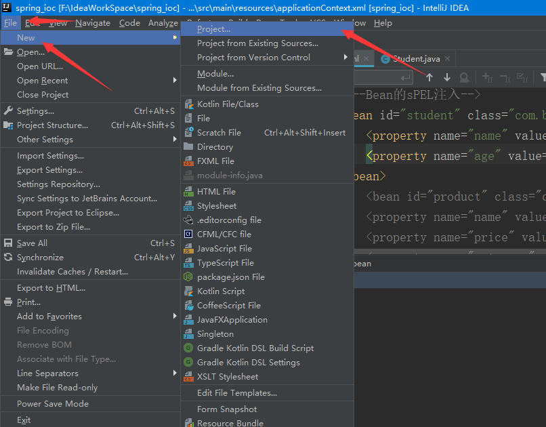
Task: Click the Scratch File icon
Action: [188, 133]
